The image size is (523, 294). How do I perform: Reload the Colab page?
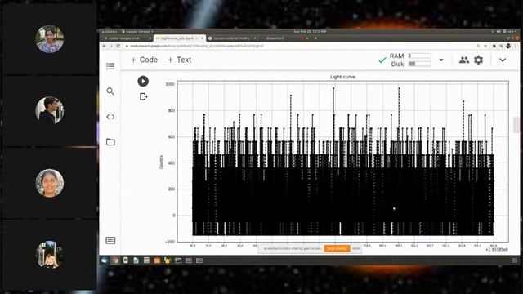click(118, 46)
